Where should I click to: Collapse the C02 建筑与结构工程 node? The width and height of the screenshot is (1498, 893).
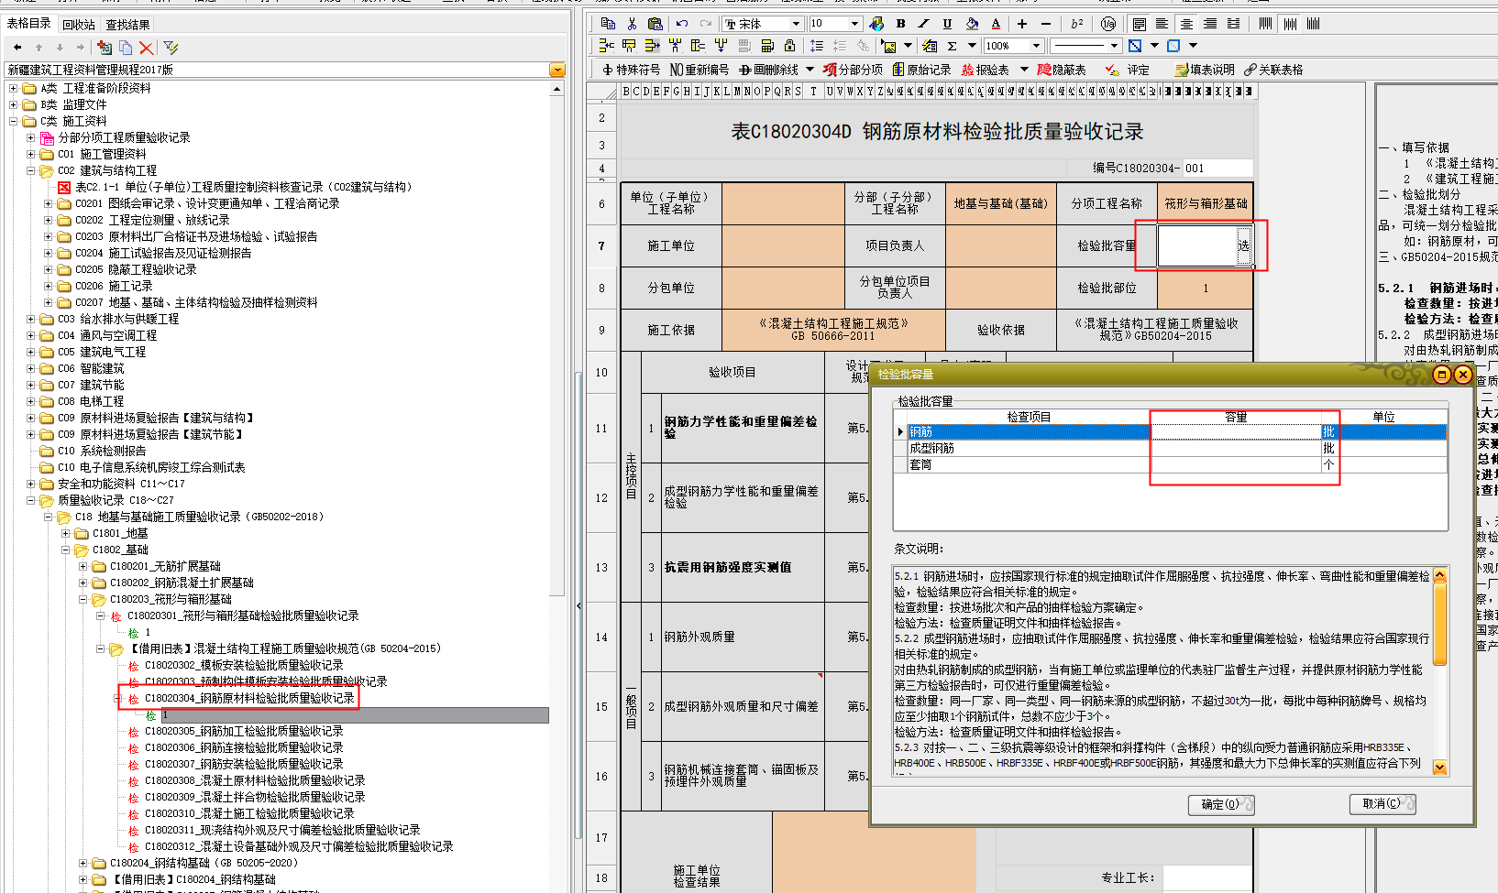pos(30,171)
